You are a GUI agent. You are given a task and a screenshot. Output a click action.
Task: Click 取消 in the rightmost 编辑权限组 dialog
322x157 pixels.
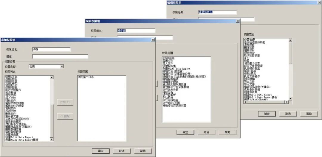(x=288, y=114)
